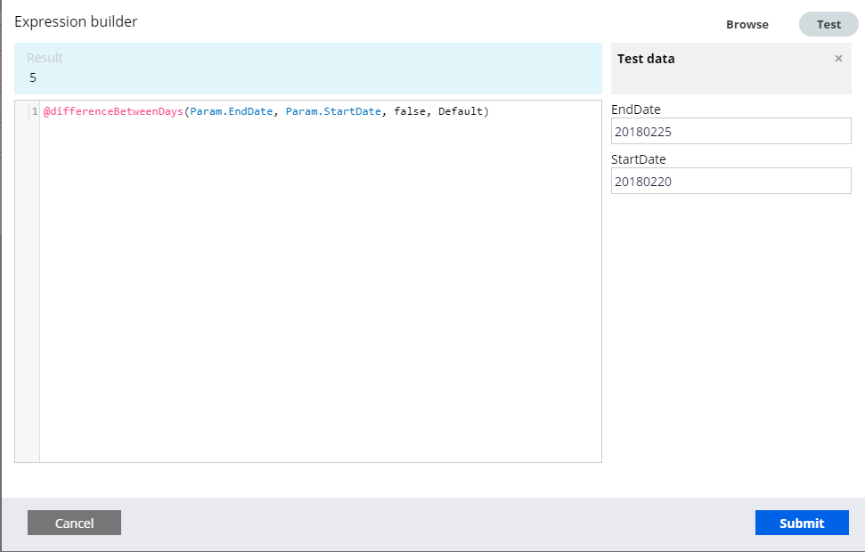This screenshot has height=552, width=865.
Task: Click the Test data panel header
Action: tap(646, 58)
